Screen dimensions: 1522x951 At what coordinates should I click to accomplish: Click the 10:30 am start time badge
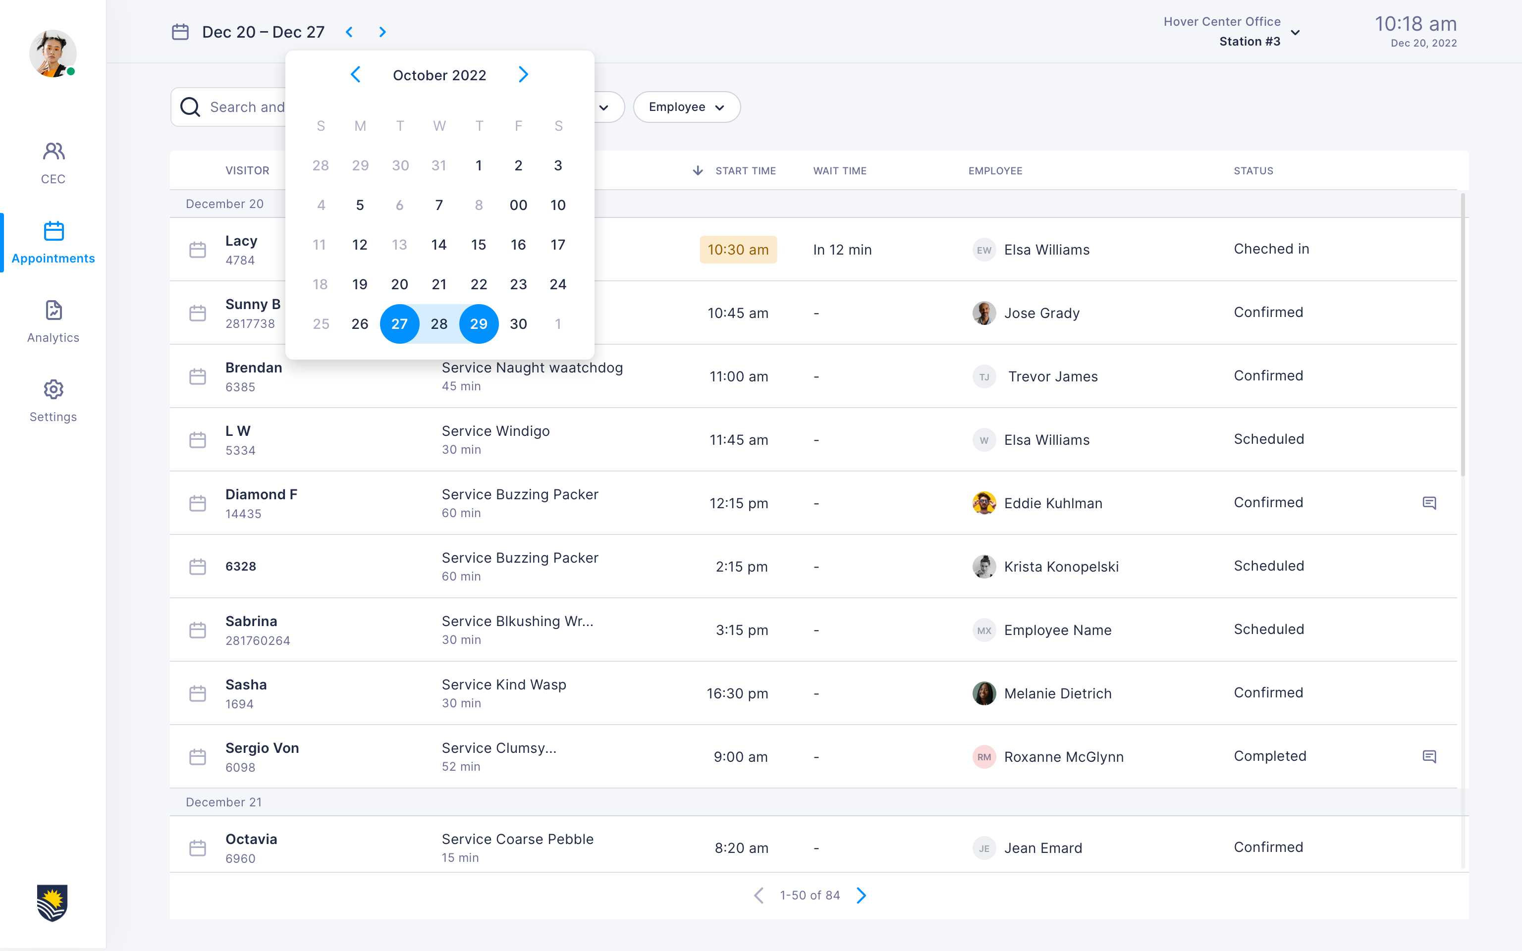738,250
